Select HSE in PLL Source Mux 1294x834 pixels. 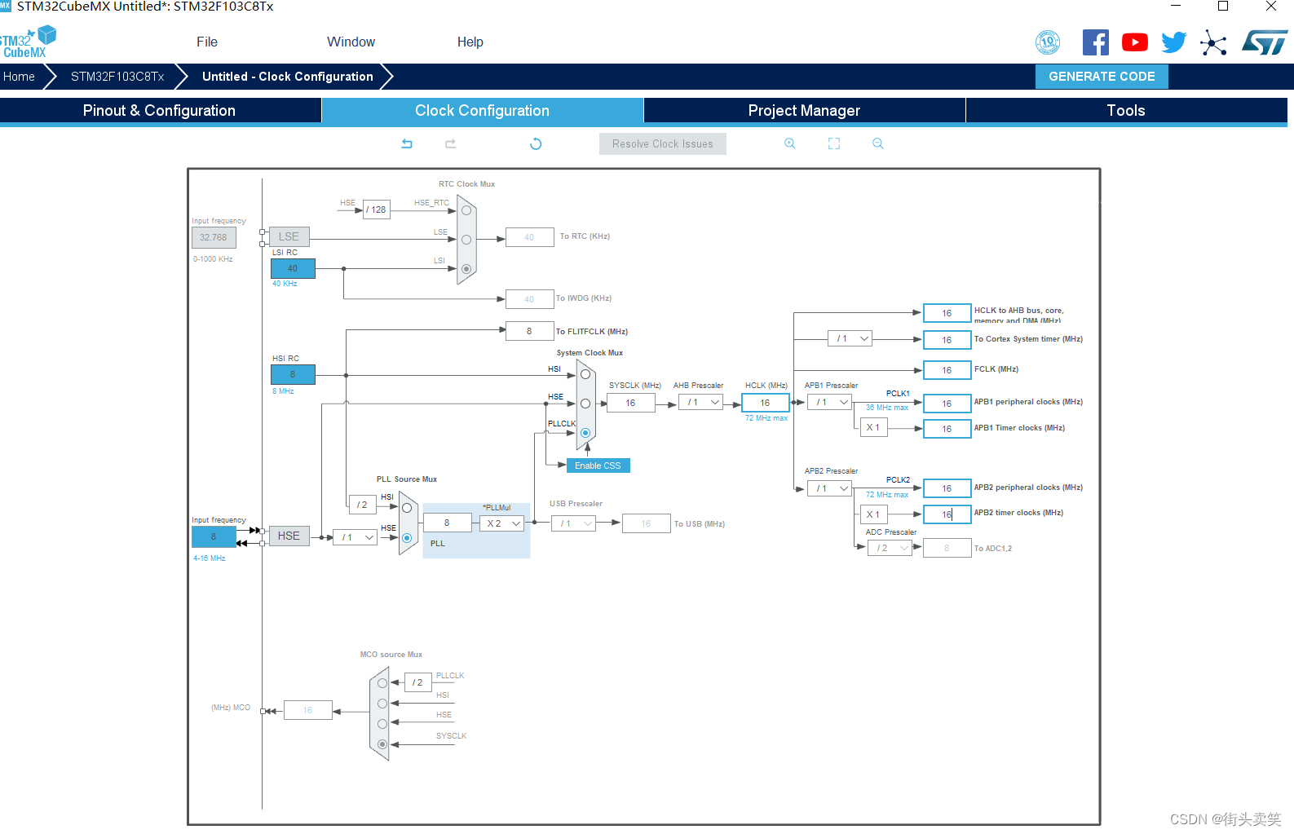[x=407, y=538]
